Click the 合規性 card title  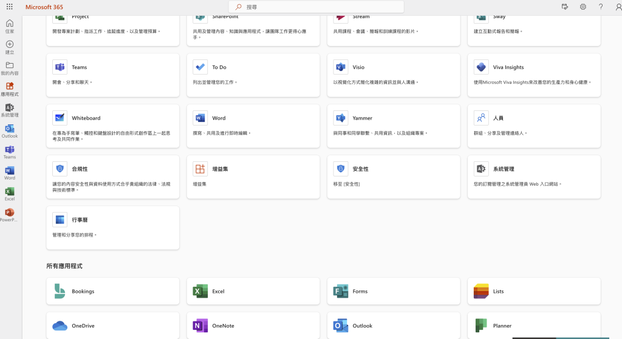coord(80,169)
